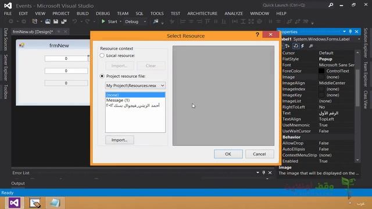372x209 pixels.
Task: Click the Properties panel scrollbar down arrow
Action: point(357,160)
